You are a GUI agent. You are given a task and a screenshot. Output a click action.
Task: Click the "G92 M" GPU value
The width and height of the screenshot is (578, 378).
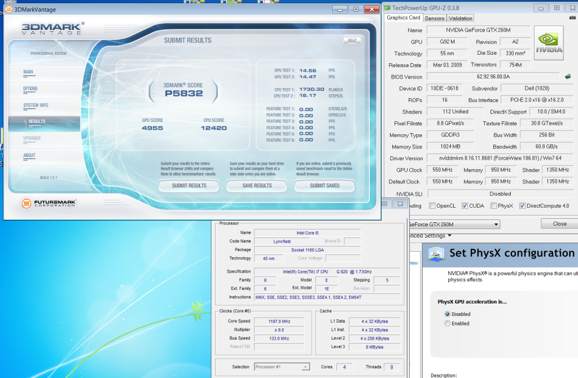447,42
